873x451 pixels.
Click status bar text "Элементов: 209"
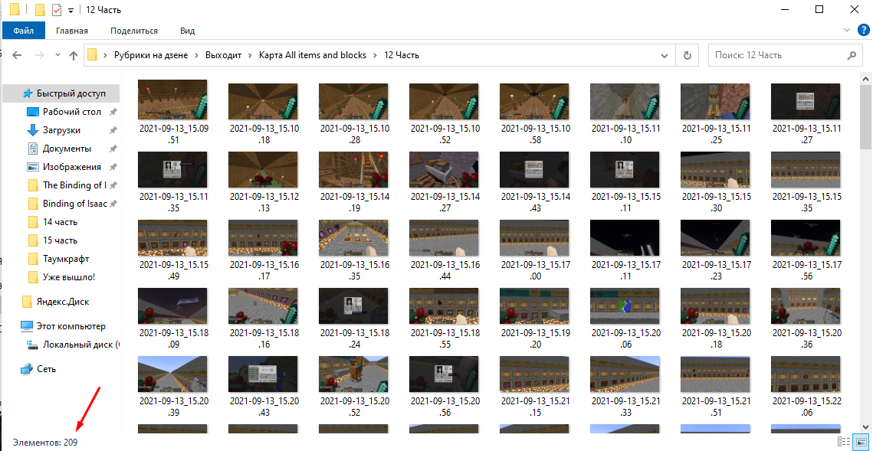[x=45, y=442]
